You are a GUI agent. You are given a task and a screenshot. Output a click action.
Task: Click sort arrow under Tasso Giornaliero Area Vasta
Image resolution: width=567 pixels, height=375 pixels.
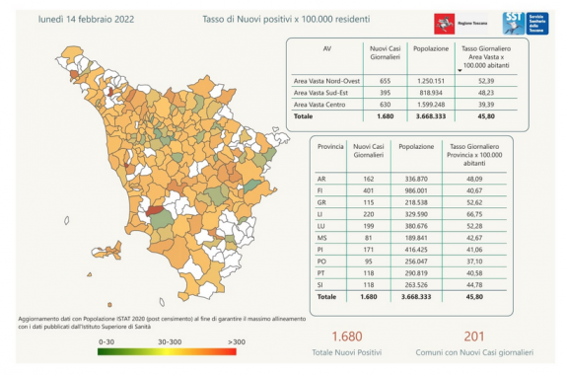pos(460,71)
